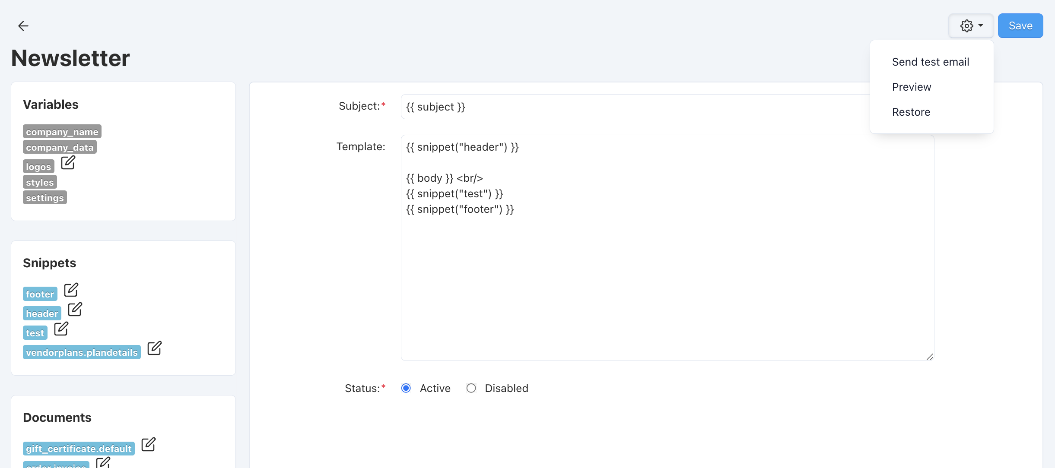Image resolution: width=1055 pixels, height=468 pixels.
Task: Click the Variables panel heading
Action: [x=51, y=104]
